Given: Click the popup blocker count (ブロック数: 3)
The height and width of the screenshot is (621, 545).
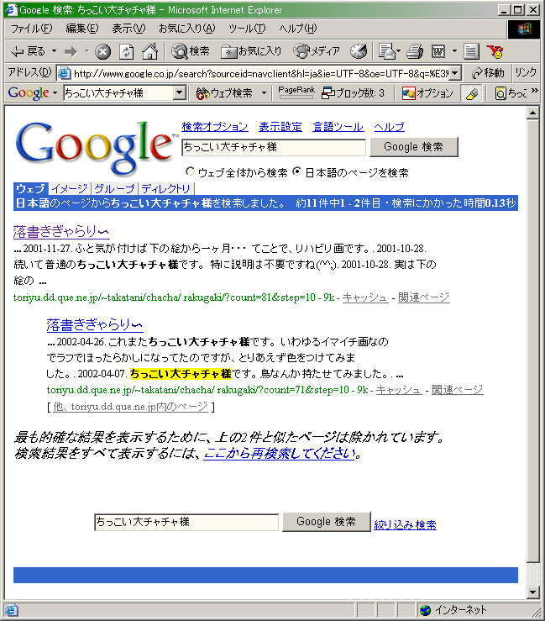Looking at the screenshot, I should pyautogui.click(x=353, y=93).
